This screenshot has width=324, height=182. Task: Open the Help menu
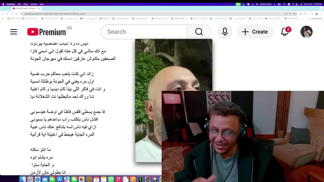pos(42,4)
